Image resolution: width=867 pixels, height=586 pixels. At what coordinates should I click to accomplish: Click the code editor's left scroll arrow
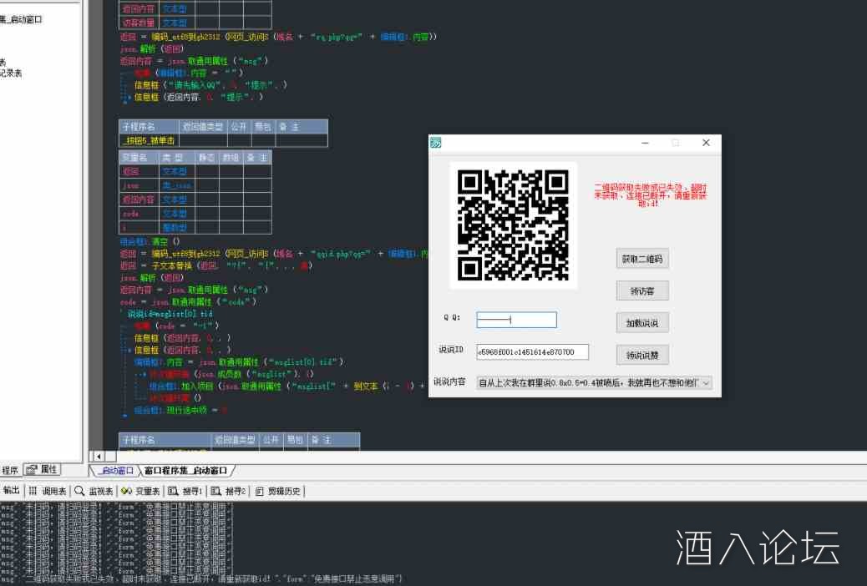pyautogui.click(x=98, y=456)
